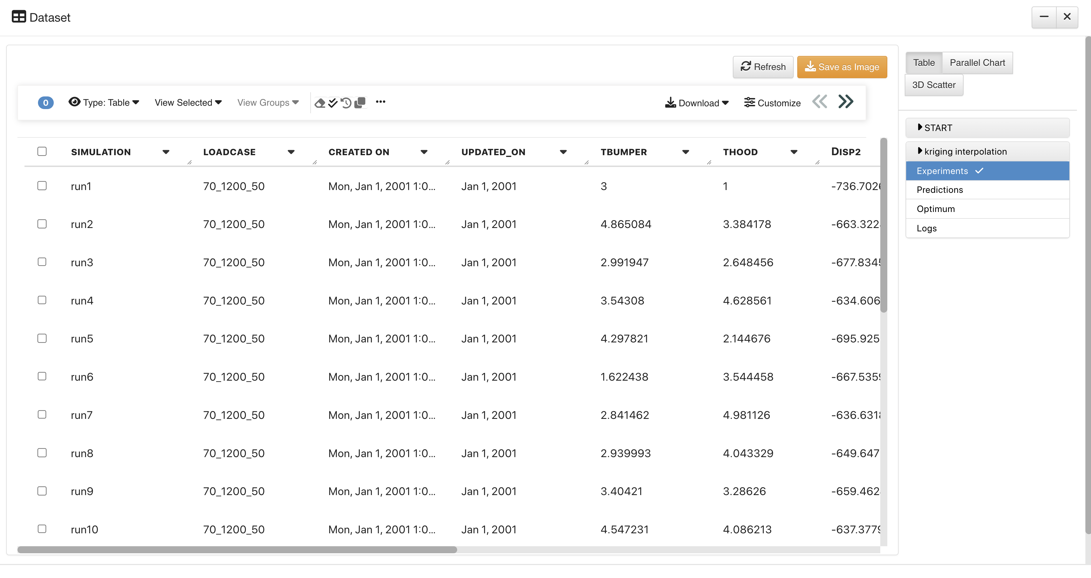Switch to the Parallel Chart tab

tap(977, 63)
